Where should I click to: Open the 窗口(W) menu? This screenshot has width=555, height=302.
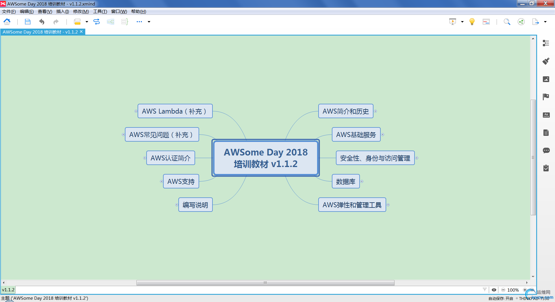pos(119,12)
